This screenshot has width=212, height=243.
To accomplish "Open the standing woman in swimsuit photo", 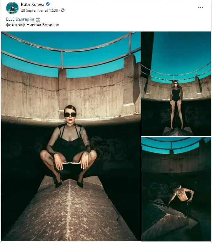I will pyautogui.click(x=176, y=84).
